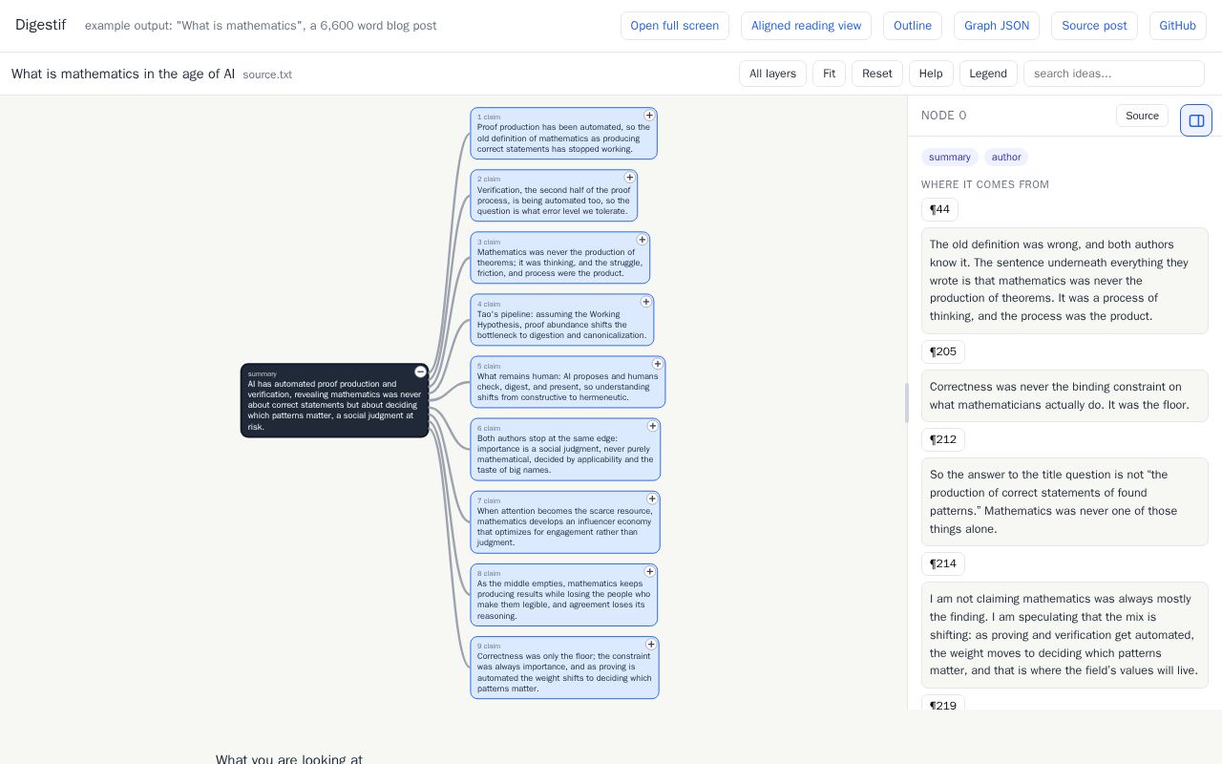Screen dimensions: 1222x764
Task: Expand claim 2 about verification
Action: click(629, 178)
